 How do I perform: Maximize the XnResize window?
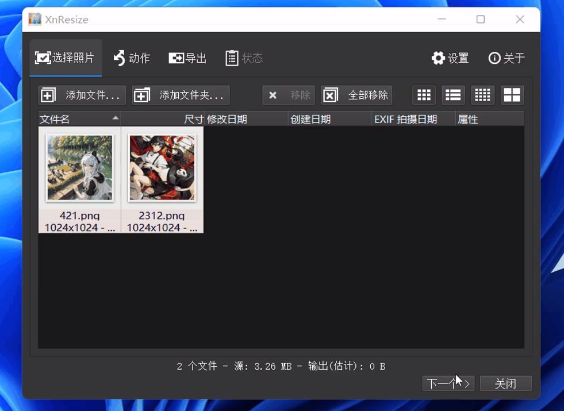(481, 19)
